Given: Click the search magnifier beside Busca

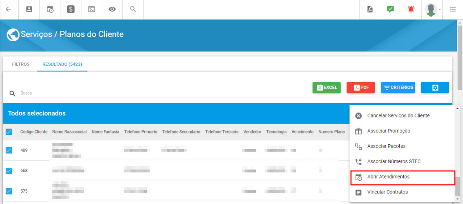Looking at the screenshot, I should tap(12, 94).
